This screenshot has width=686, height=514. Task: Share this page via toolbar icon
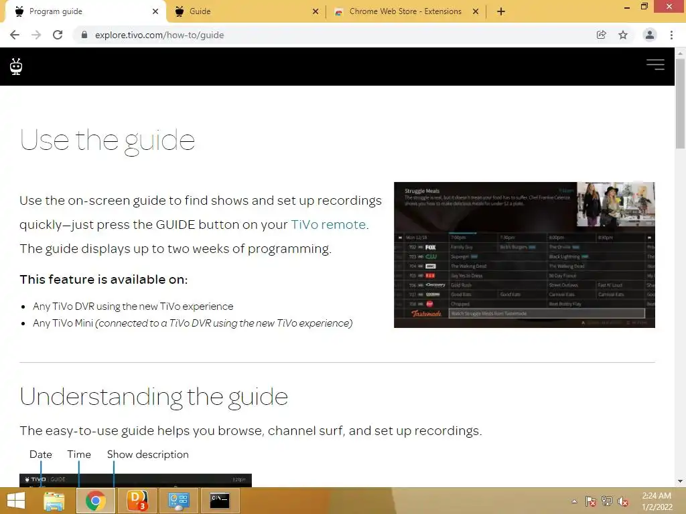tap(601, 35)
